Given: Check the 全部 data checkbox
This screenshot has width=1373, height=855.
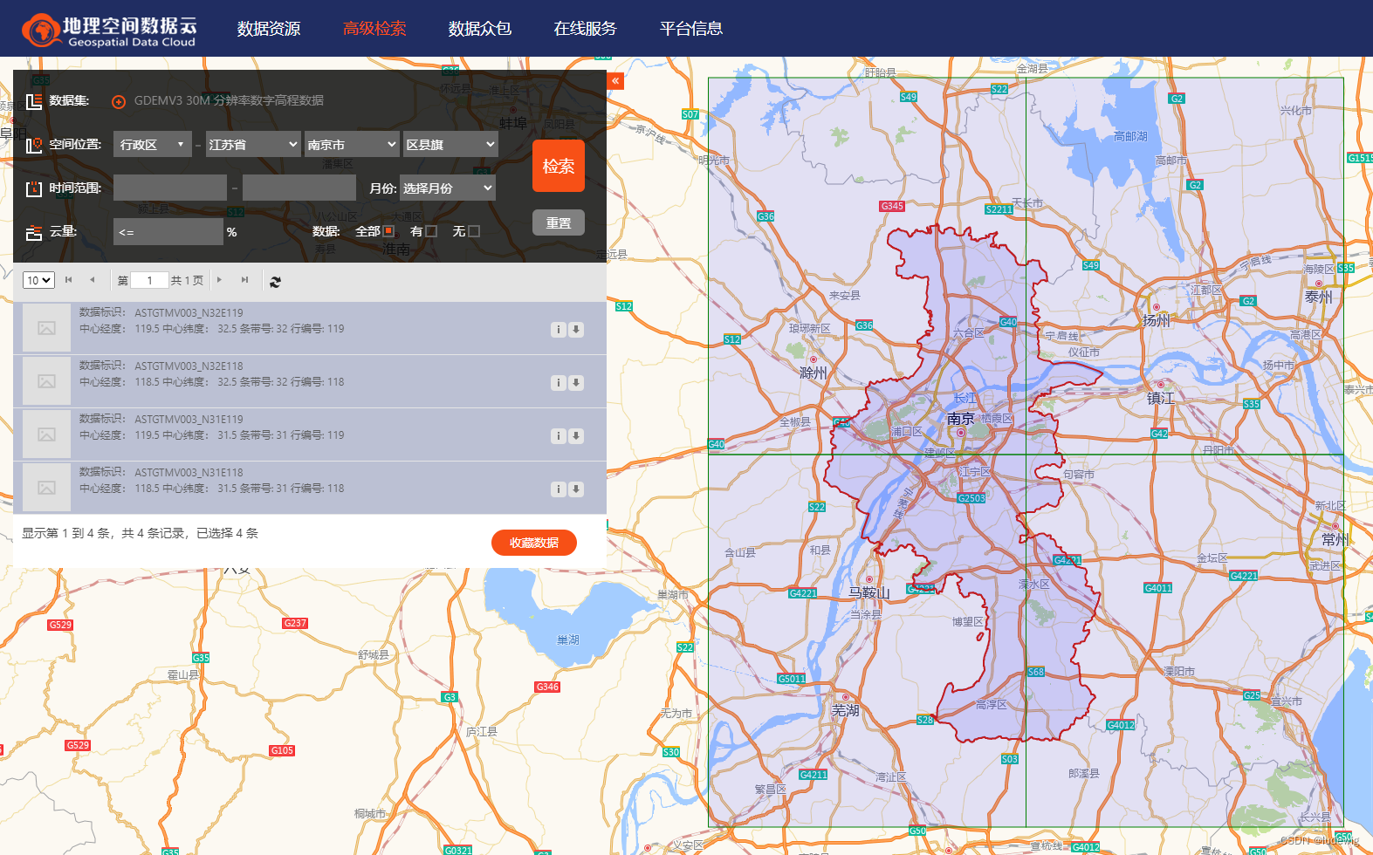Looking at the screenshot, I should click(388, 231).
